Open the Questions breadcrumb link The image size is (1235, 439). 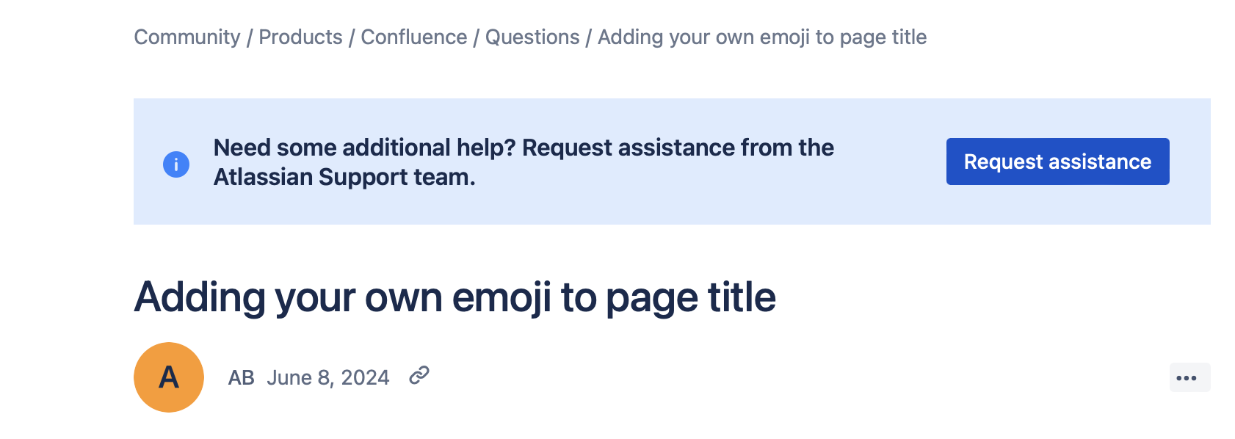pos(532,37)
